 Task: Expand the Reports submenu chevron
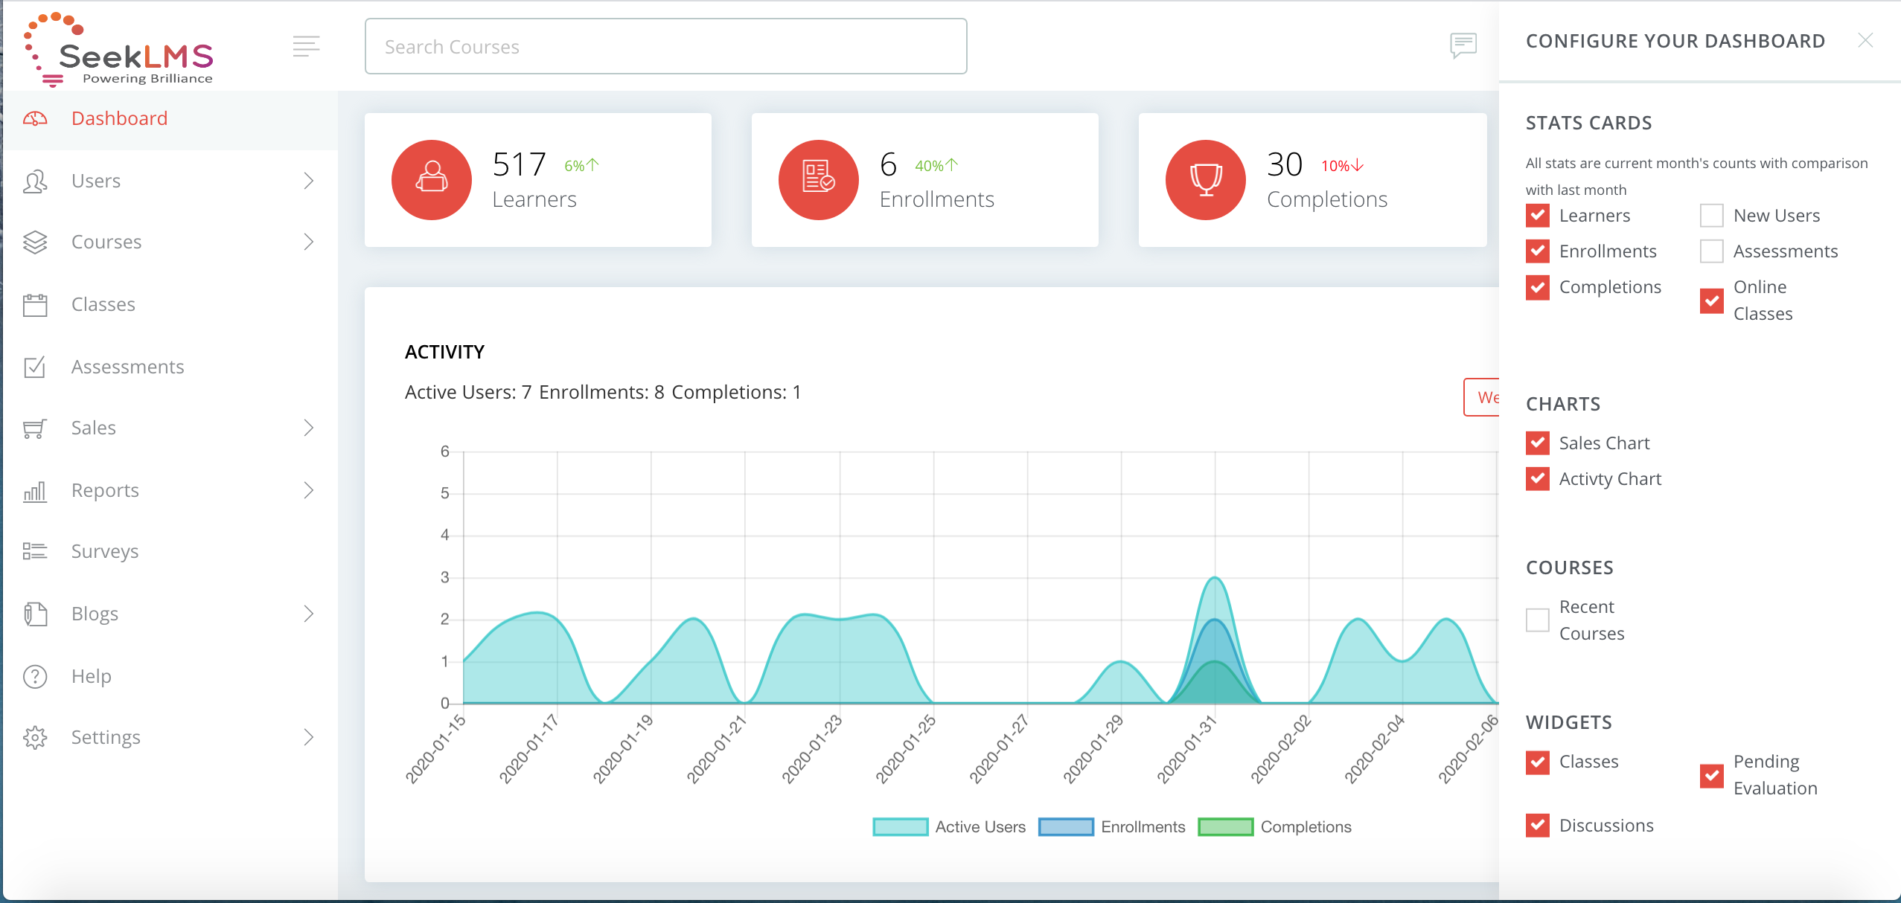click(309, 490)
